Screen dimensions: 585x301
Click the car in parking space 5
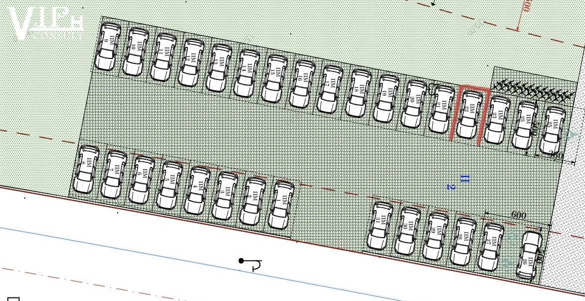[170, 185]
